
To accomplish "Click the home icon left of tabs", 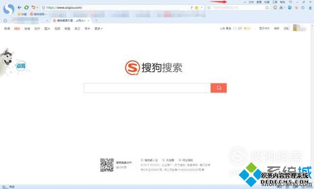I will tap(5, 21).
